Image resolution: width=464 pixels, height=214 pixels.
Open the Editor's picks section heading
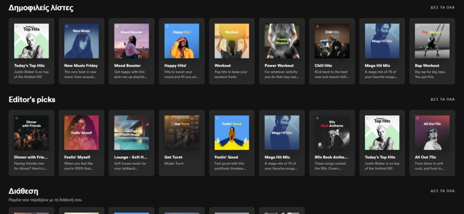pos(32,100)
